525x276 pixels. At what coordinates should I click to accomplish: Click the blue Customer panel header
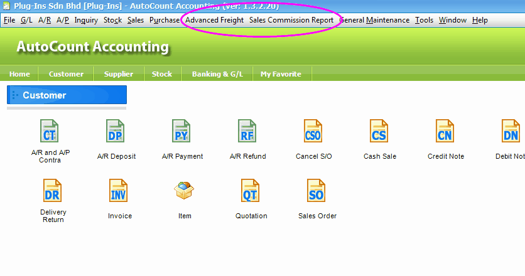click(x=67, y=95)
